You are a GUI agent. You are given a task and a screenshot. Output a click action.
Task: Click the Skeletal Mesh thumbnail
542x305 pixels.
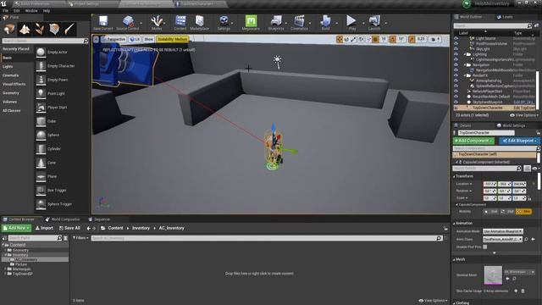[x=493, y=275]
